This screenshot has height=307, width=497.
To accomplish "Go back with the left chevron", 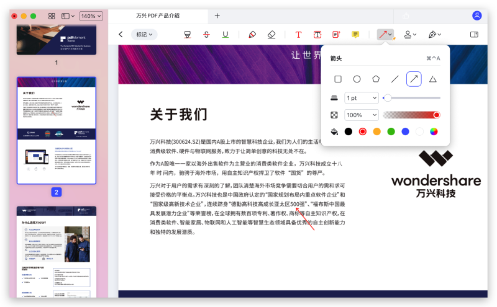I will (121, 34).
